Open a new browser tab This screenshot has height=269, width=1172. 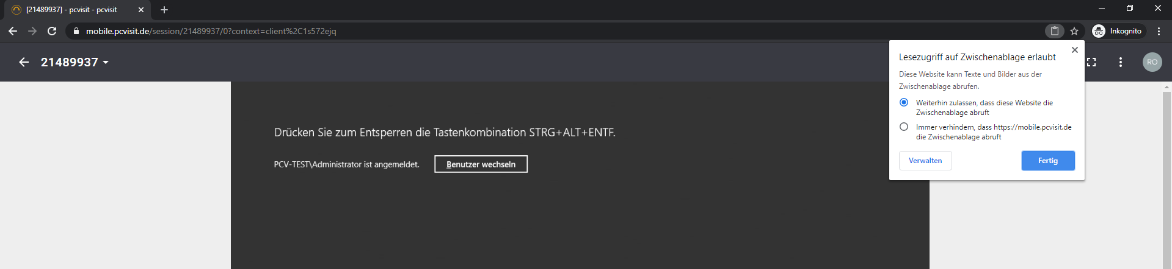point(164,10)
